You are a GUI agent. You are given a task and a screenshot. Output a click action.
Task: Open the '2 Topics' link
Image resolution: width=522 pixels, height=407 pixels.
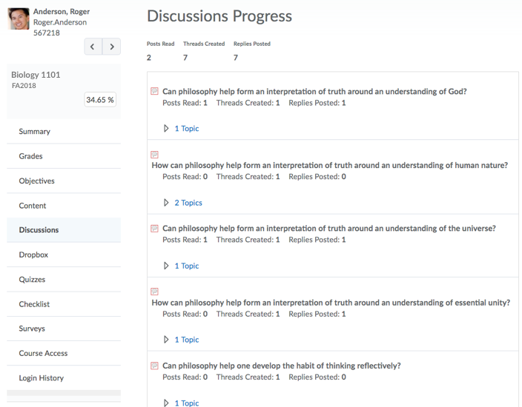pos(188,203)
